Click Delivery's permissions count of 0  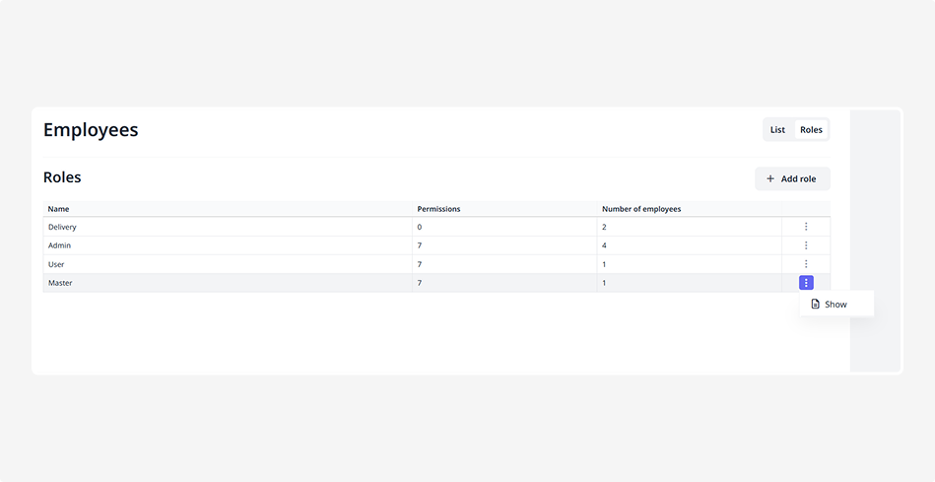(420, 227)
